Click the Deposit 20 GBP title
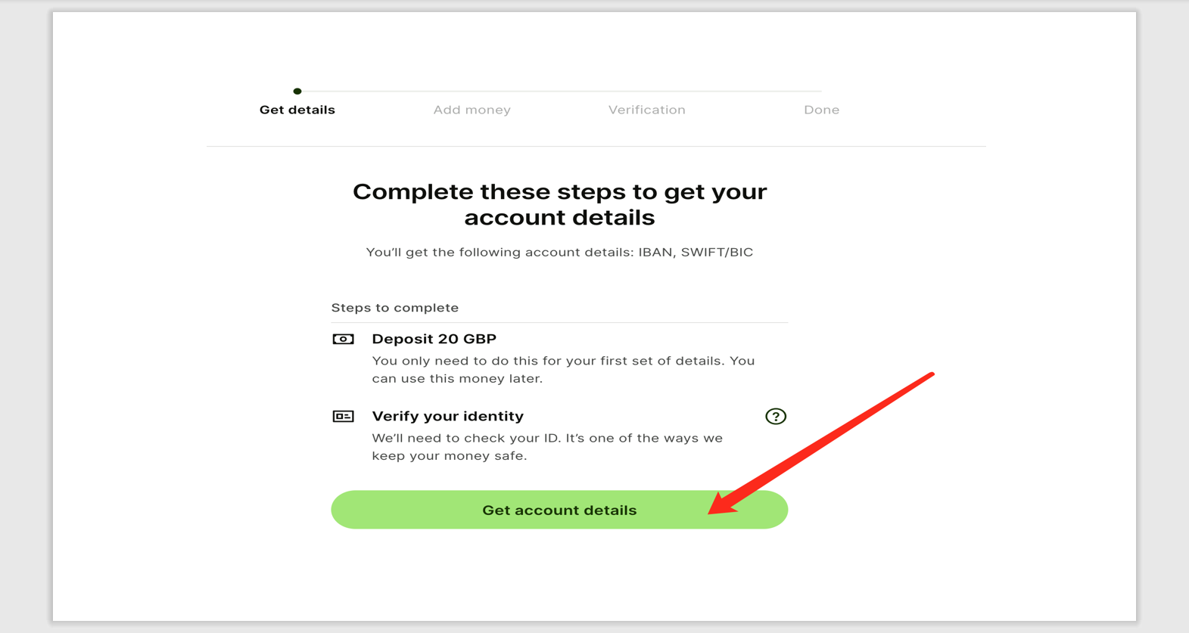 tap(434, 339)
